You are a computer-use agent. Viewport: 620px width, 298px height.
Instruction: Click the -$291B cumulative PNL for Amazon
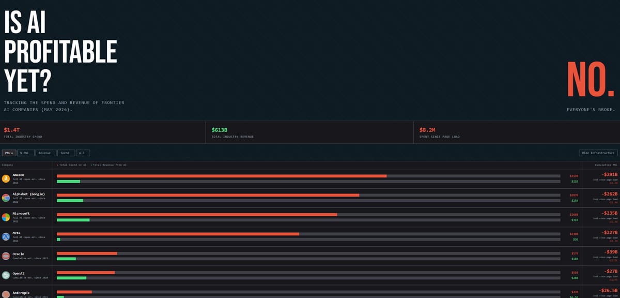(x=609, y=174)
